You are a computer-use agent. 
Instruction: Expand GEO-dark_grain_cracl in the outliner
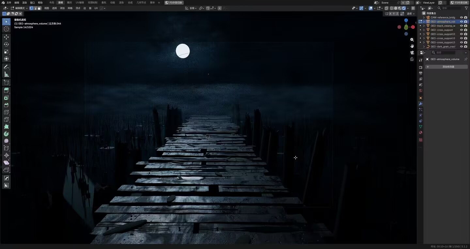click(x=424, y=47)
